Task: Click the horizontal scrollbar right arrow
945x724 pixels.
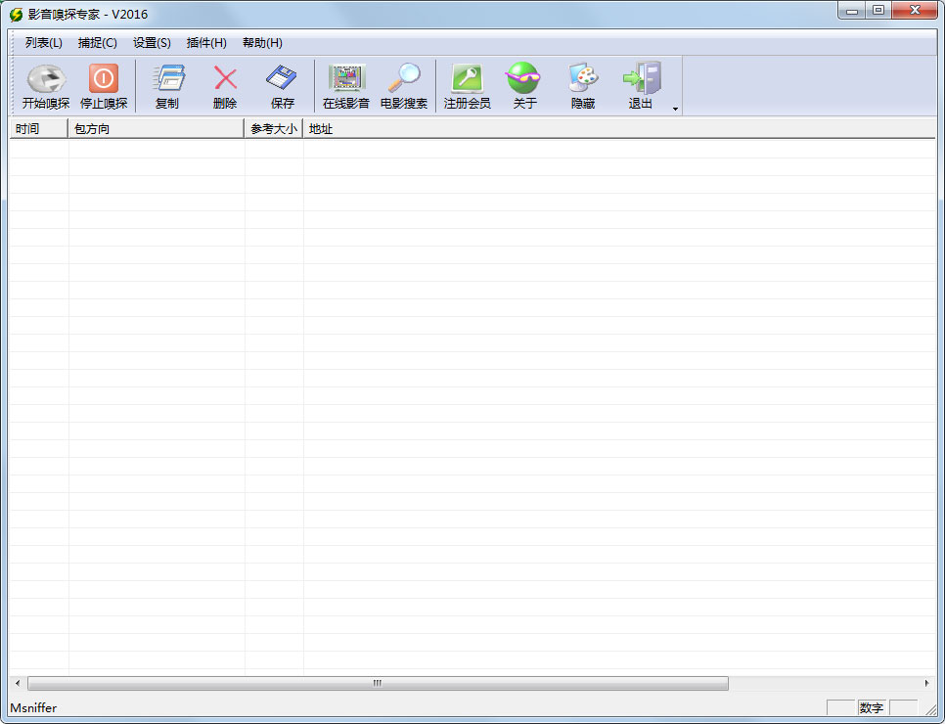Action: click(926, 683)
